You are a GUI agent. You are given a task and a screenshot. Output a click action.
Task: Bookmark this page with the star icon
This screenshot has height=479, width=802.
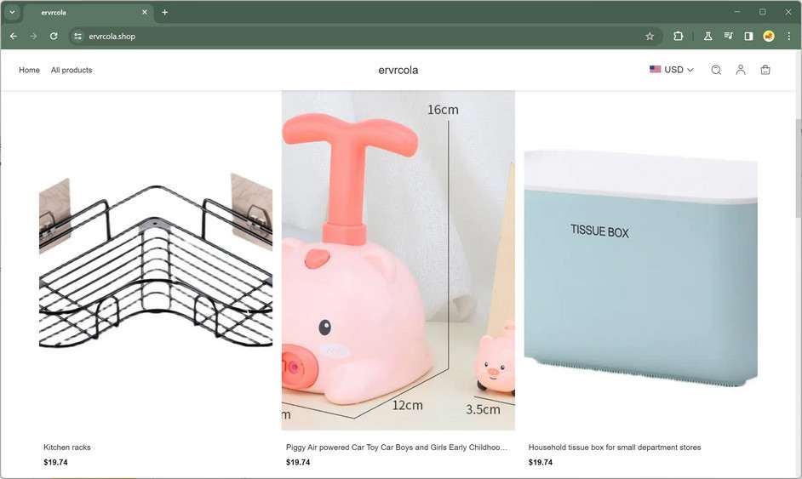(x=650, y=37)
